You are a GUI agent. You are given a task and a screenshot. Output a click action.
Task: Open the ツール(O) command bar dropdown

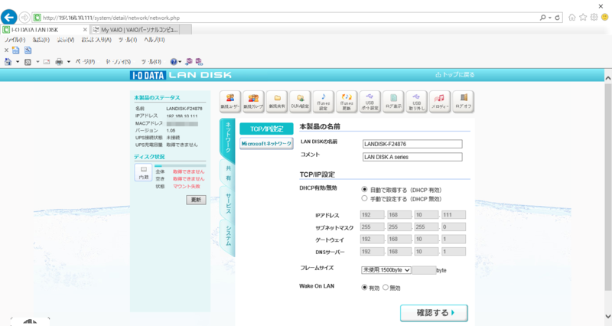[151, 62]
